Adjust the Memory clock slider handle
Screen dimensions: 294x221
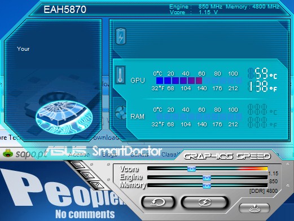(207, 186)
